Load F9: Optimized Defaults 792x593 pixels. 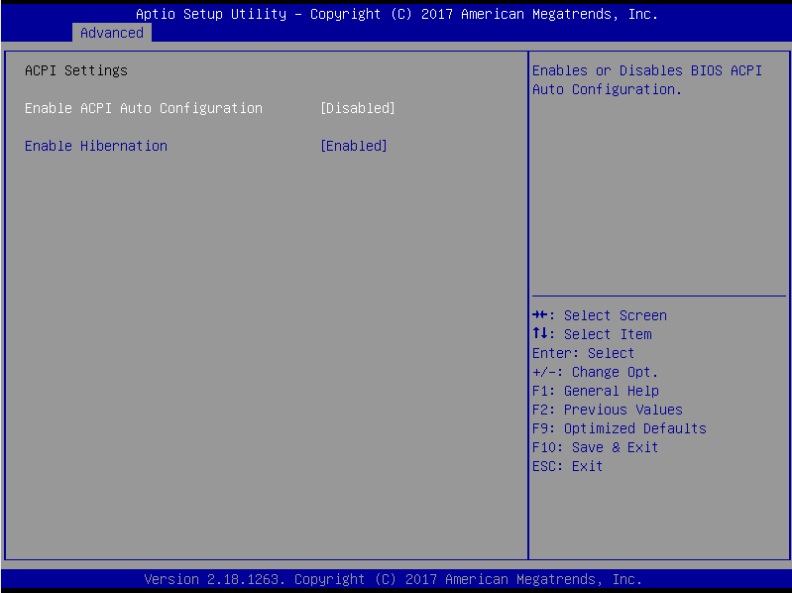[619, 428]
